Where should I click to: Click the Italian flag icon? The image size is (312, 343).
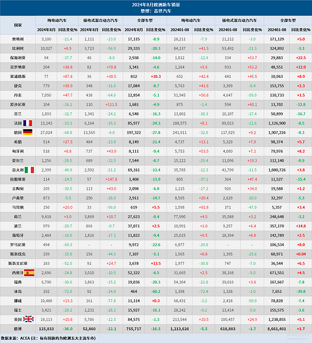29,170
